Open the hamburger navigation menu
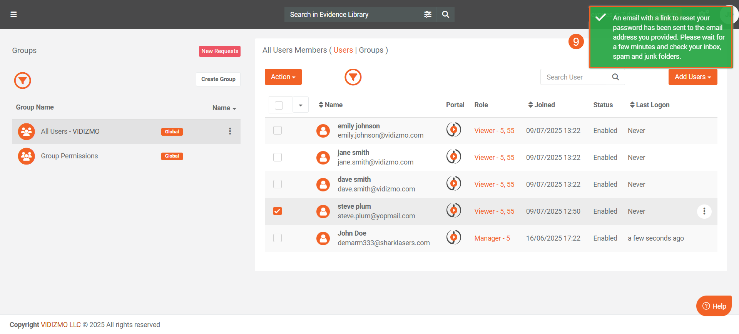This screenshot has width=739, height=334. click(x=13, y=15)
